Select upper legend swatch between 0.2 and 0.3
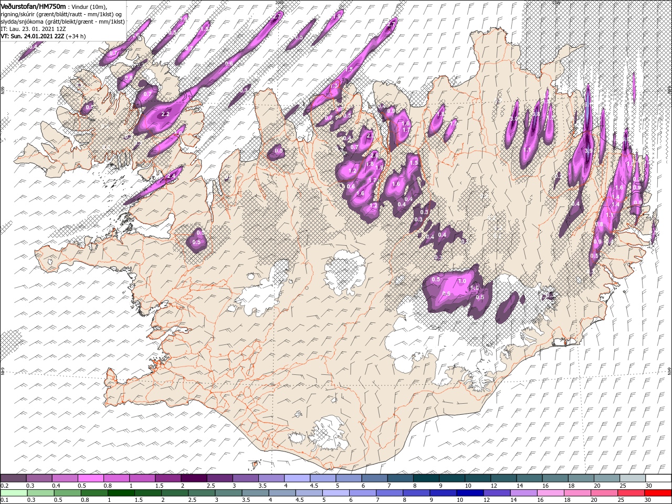The height and width of the screenshot is (504, 672). (x=13, y=478)
